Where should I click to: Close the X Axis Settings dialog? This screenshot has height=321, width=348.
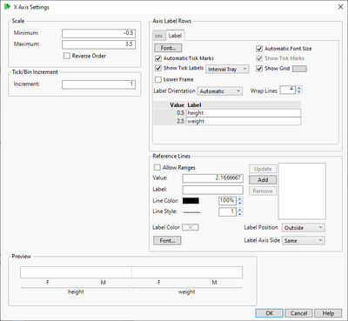pos(340,7)
